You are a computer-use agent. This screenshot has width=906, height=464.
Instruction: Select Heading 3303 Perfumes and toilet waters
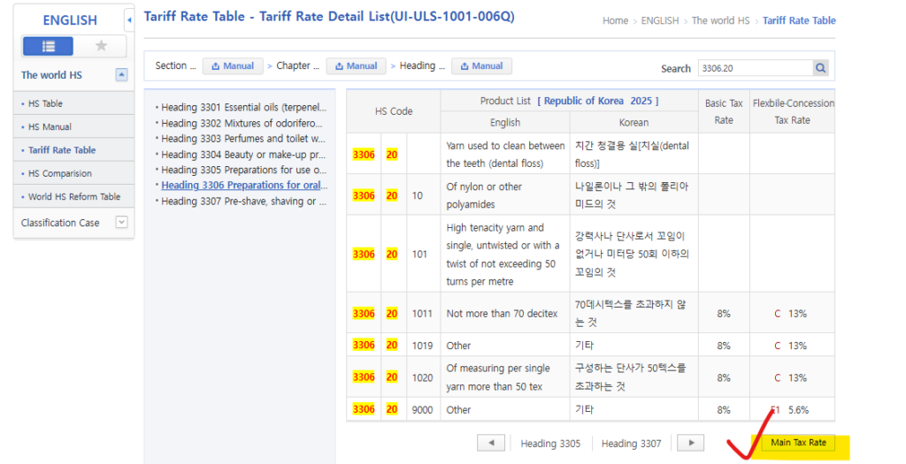tap(243, 139)
